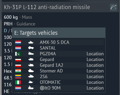Open the Location link for PGZ04A
Image resolution: width=120 pixels, height=95 pixels.
pos(95,54)
